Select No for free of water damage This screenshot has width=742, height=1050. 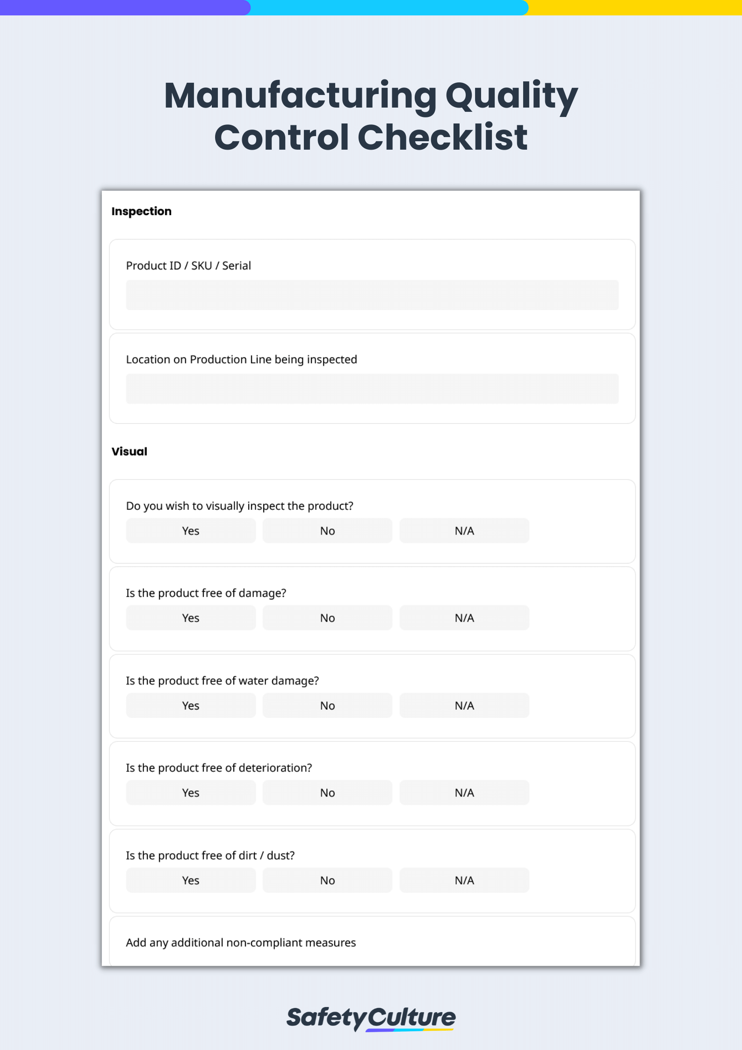tap(327, 705)
